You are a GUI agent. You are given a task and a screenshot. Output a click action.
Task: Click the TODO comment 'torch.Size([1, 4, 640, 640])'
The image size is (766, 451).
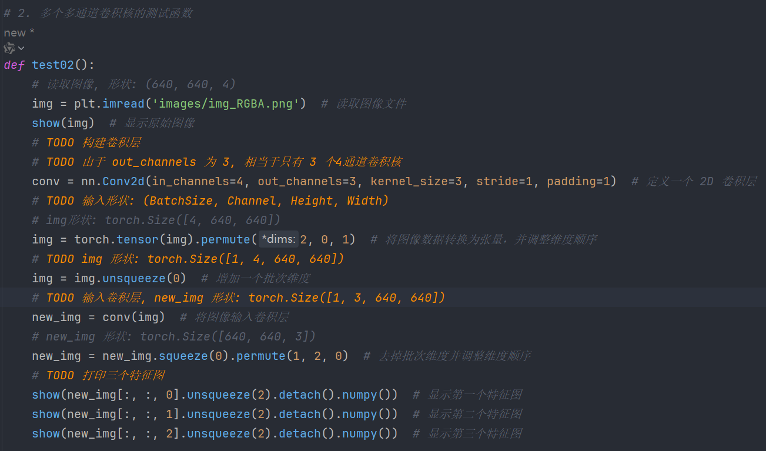188,259
